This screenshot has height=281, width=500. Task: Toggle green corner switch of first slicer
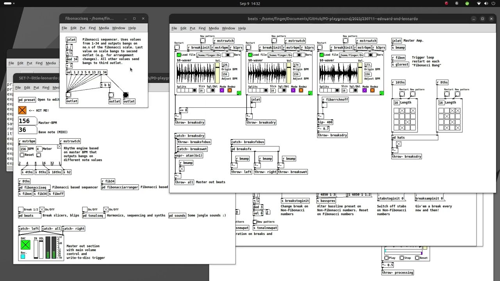[239, 93]
